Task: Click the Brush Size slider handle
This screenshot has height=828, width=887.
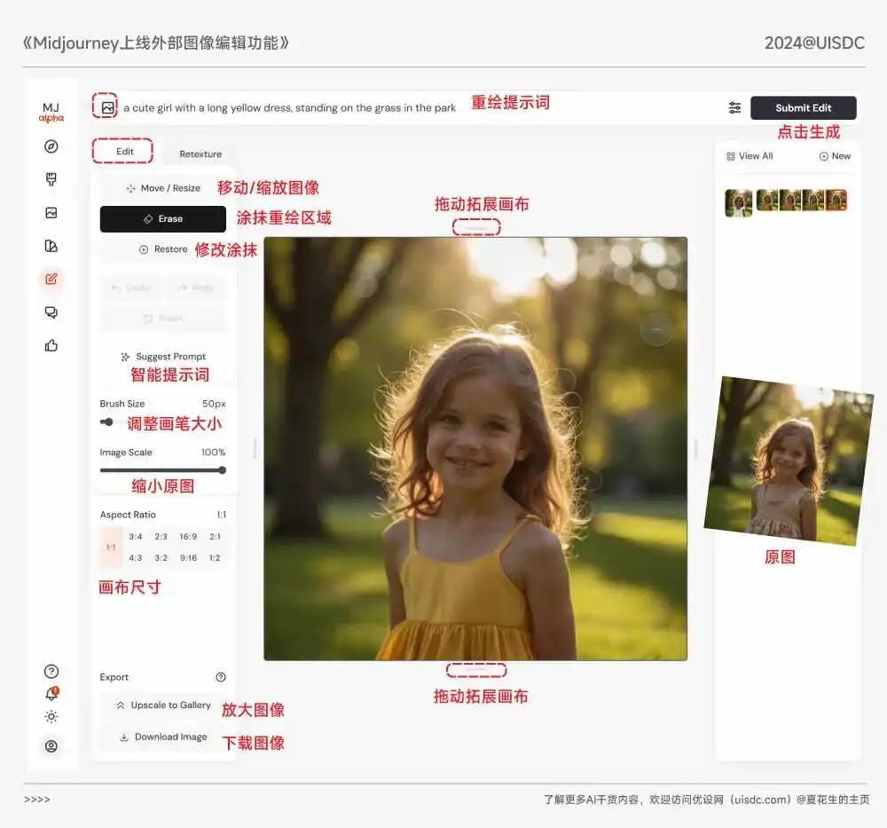Action: click(x=107, y=422)
